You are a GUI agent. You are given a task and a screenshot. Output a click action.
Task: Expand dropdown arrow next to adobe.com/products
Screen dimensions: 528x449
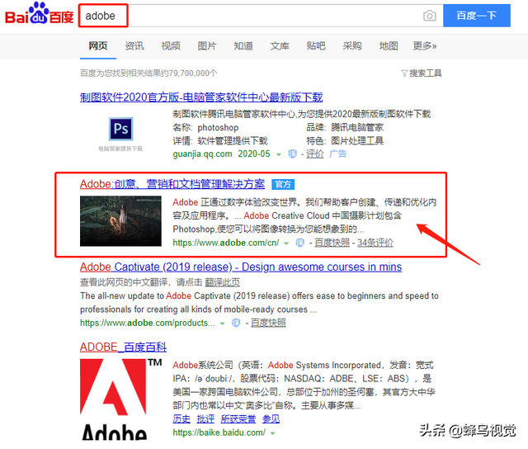pos(222,324)
